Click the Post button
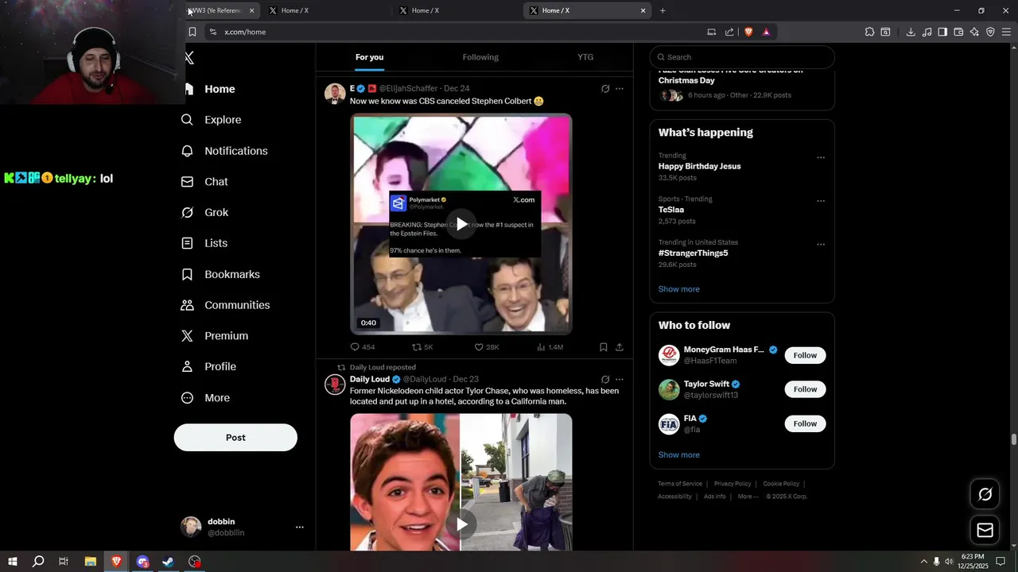The image size is (1018, 572). click(x=235, y=438)
